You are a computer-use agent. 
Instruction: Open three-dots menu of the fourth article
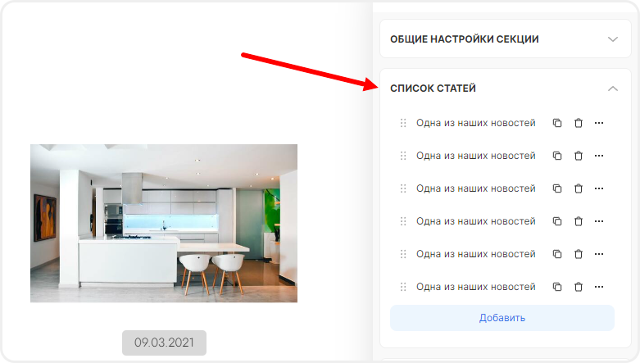[x=599, y=221]
